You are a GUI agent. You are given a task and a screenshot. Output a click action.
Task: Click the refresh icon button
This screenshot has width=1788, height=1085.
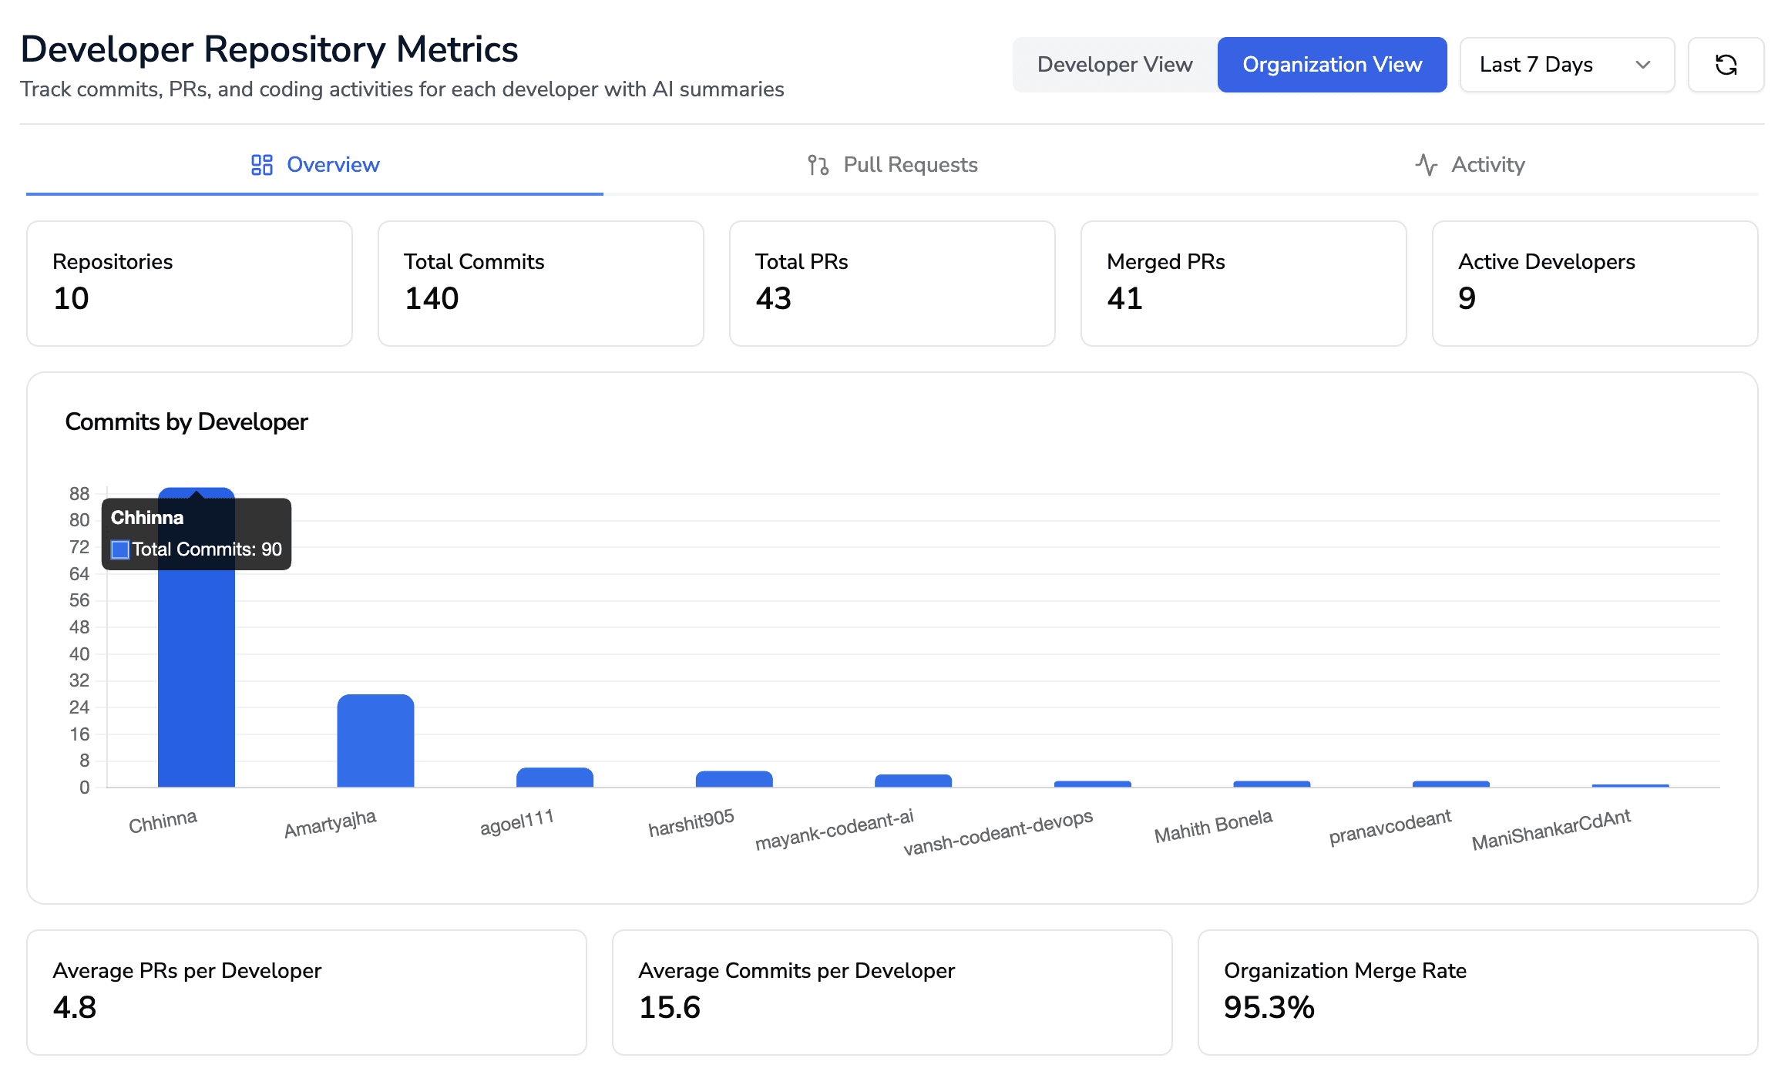[x=1726, y=65]
